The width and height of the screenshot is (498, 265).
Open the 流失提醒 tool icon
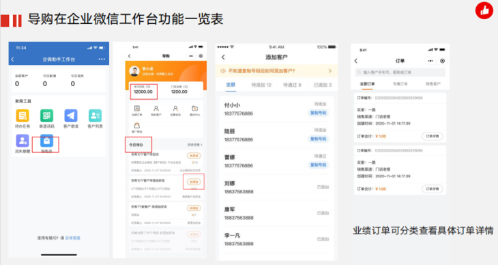[x=23, y=141]
